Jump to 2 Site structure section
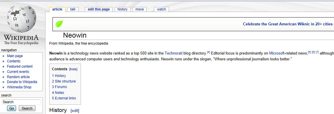Image resolution: width=334 pixels, height=114 pixels. pyautogui.click(x=64, y=81)
